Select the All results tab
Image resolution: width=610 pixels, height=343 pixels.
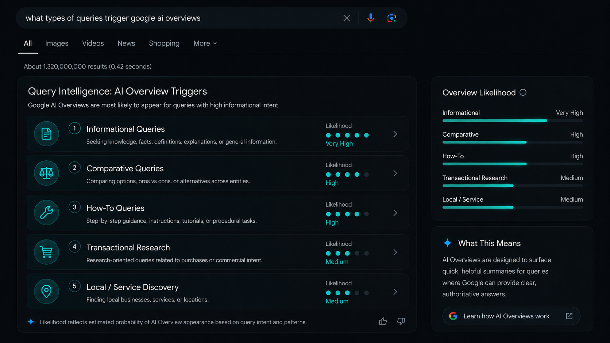(x=28, y=43)
